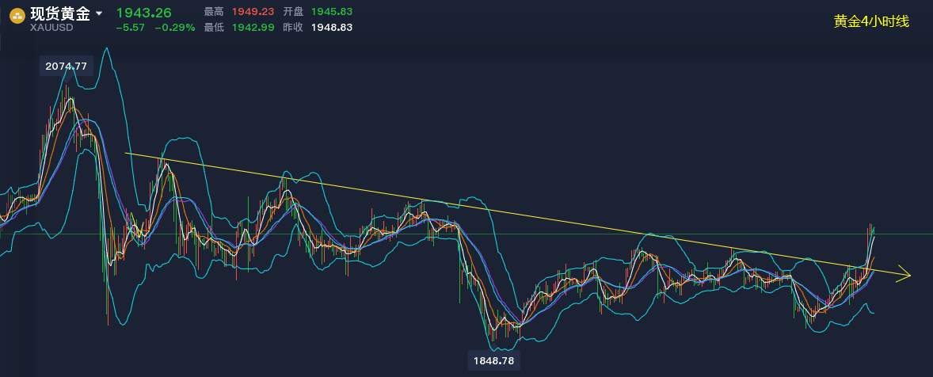The width and height of the screenshot is (933, 377).
Task: Click the 最低 label
Action: (x=214, y=28)
